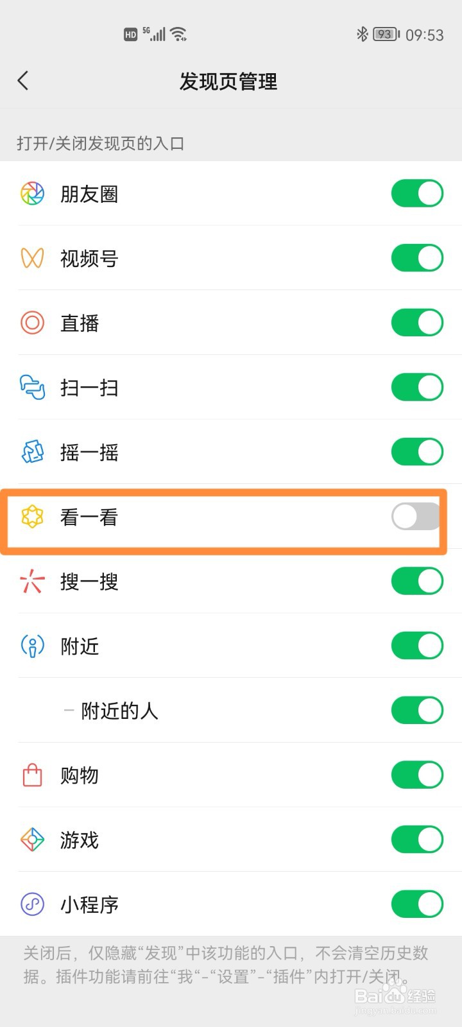Switch off the 附近的人 toggle
The height and width of the screenshot is (1027, 462).
tap(417, 711)
